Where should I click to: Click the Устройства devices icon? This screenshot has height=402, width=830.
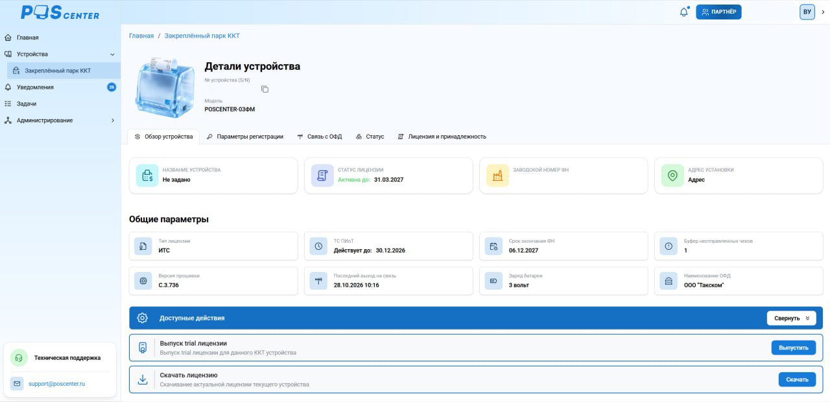point(8,54)
